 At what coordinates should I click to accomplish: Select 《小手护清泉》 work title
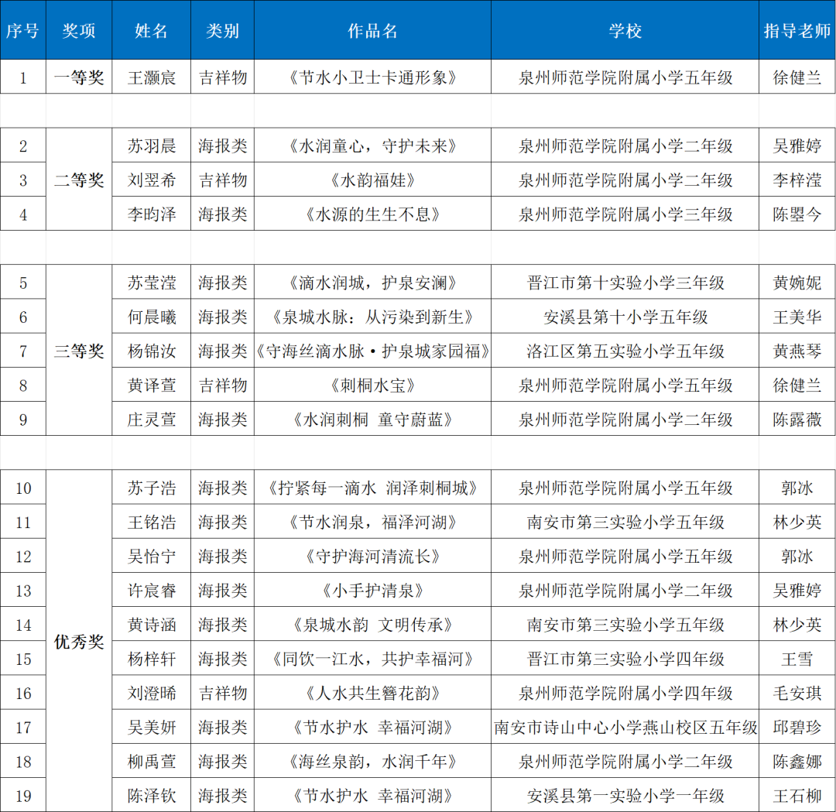[372, 591]
